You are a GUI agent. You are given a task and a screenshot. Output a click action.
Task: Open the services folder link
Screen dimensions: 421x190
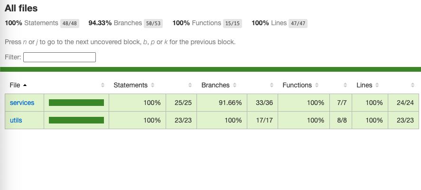click(22, 103)
